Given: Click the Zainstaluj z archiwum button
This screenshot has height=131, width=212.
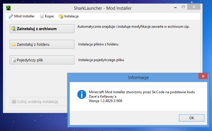Looking at the screenshot, I should [42, 29].
